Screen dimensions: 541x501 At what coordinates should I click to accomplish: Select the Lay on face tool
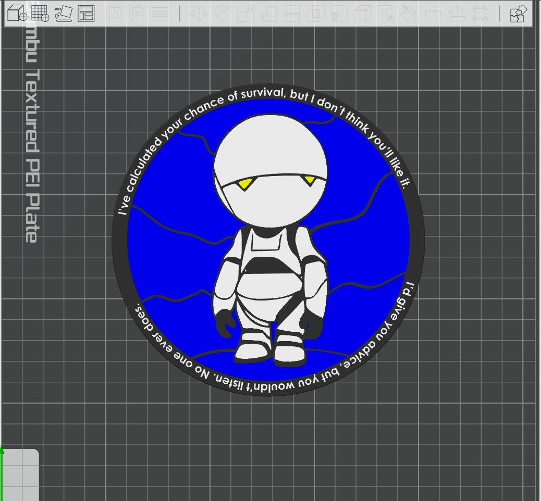[269, 14]
